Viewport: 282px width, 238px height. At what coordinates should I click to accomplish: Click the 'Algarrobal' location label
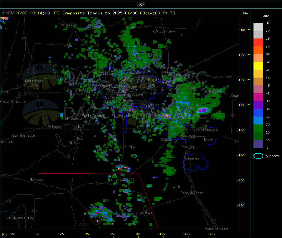click(138, 87)
